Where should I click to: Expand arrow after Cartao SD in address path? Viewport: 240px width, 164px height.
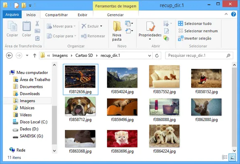tap(97, 56)
